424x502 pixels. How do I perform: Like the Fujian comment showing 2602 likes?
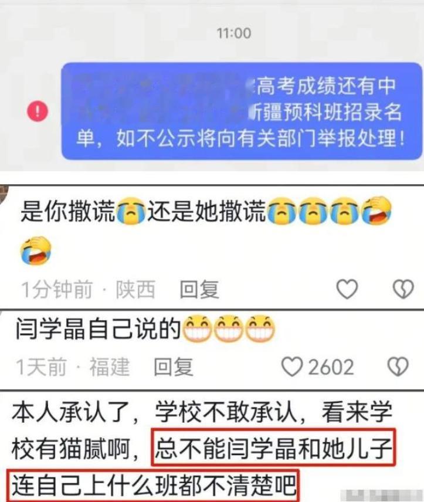coord(291,367)
